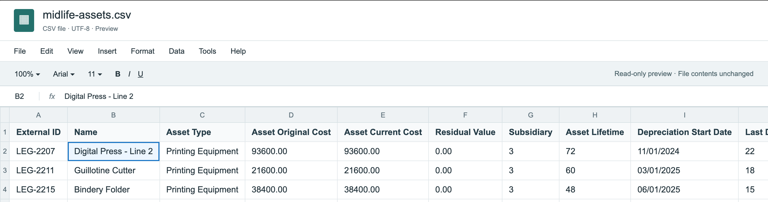Viewport: 768px width, 202px height.
Task: Select asset lifetime cell 72
Action: coord(595,151)
